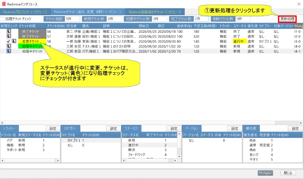The height and width of the screenshot is (179, 304).
Task: Click the 閉じる button
Action: pos(288,173)
